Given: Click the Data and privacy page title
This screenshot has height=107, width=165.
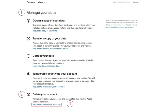Looking at the screenshot, I should [36, 2].
